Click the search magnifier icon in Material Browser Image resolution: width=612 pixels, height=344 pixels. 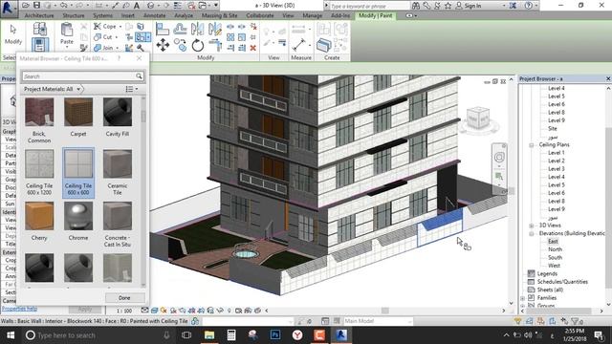coord(139,76)
